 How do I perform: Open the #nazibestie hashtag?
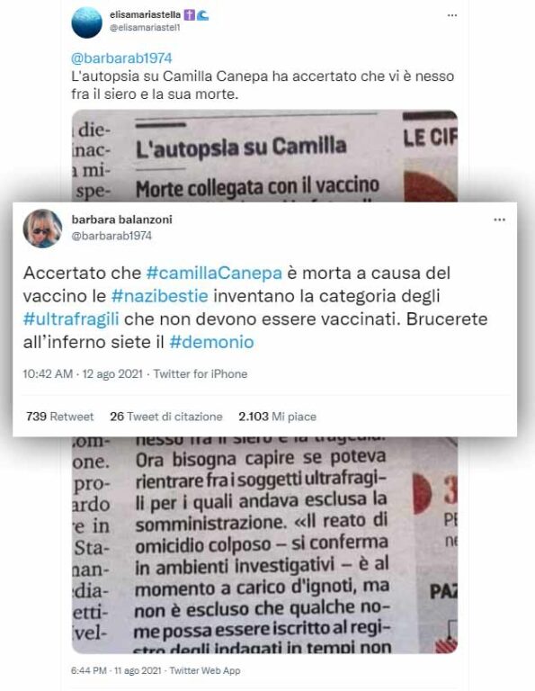[159, 296]
